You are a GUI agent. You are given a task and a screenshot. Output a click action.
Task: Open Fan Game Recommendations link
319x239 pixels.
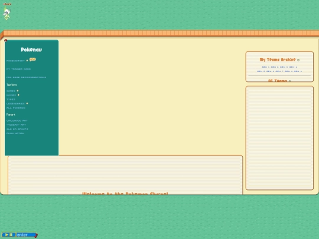26,77
